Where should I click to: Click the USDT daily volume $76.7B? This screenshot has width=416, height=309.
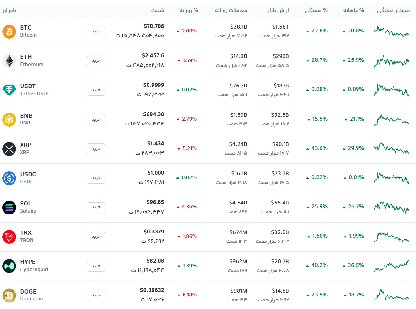click(238, 86)
